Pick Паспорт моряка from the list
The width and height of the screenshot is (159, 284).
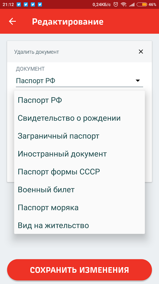click(79, 208)
